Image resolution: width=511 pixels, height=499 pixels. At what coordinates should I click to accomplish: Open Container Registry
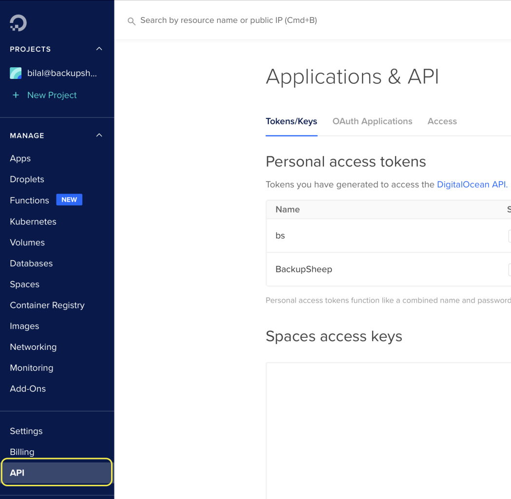(47, 305)
